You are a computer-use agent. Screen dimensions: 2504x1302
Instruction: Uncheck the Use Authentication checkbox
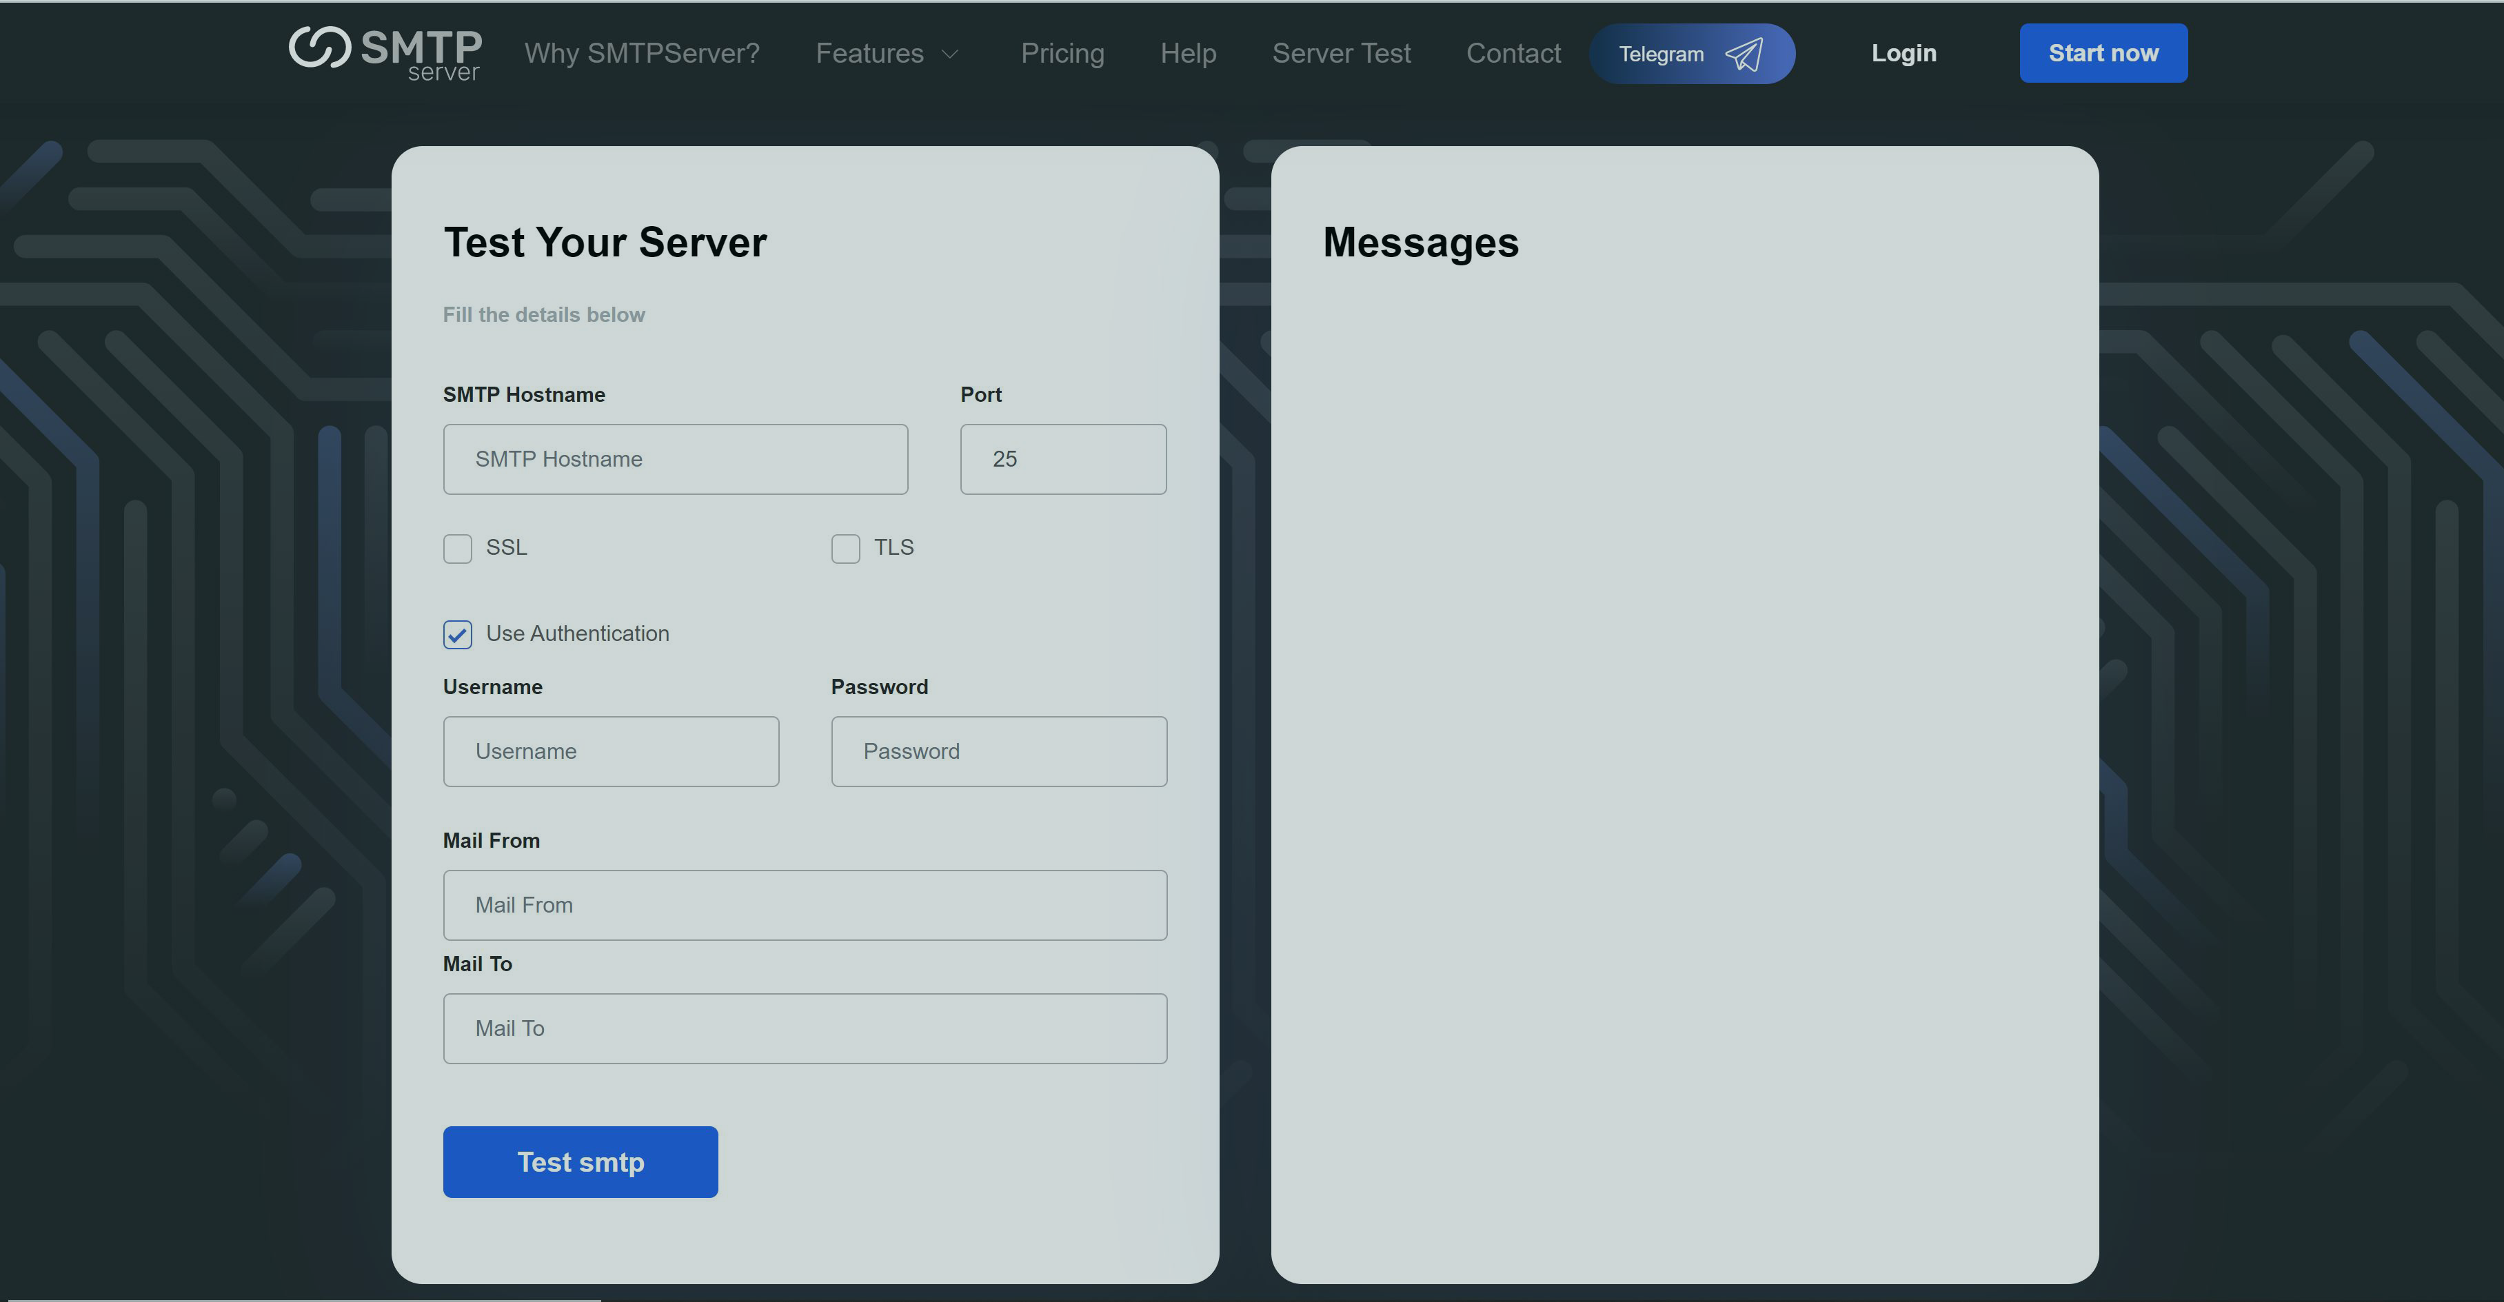pos(458,635)
